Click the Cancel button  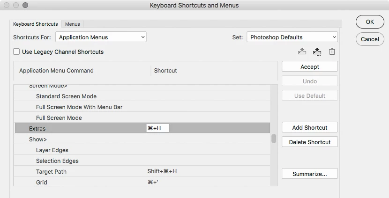click(x=370, y=39)
